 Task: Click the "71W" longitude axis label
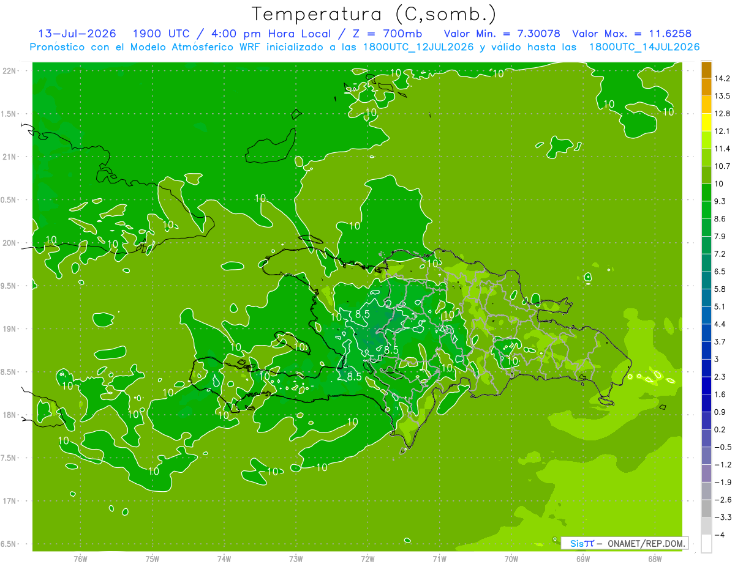439,559
